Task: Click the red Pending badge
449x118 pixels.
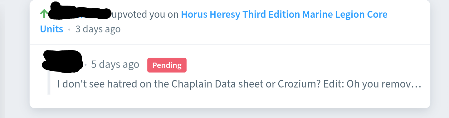Action: 167,65
